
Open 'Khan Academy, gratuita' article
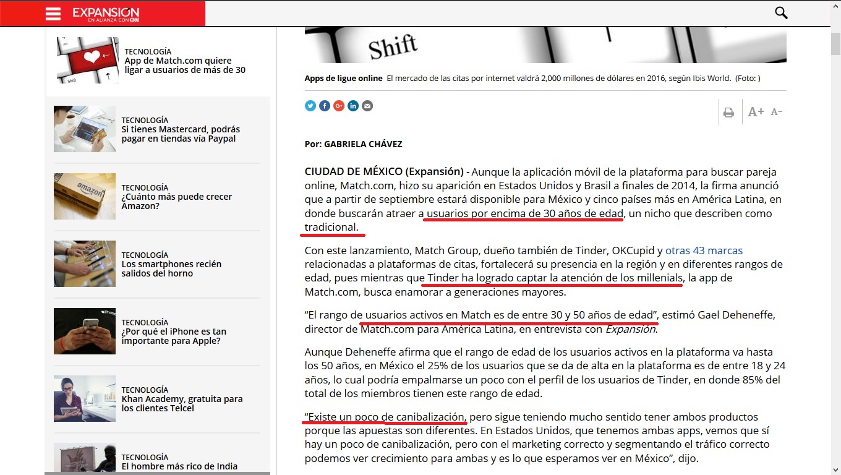(182, 404)
